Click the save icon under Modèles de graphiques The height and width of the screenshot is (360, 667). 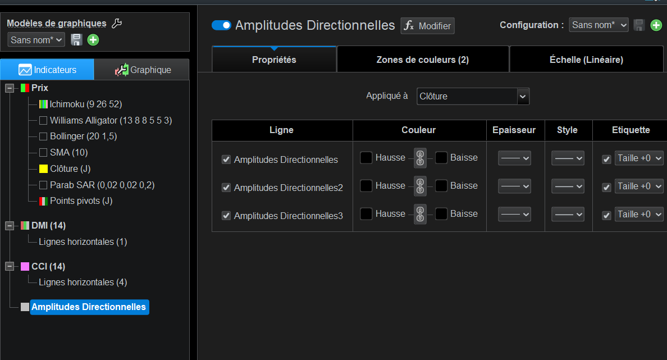(77, 40)
